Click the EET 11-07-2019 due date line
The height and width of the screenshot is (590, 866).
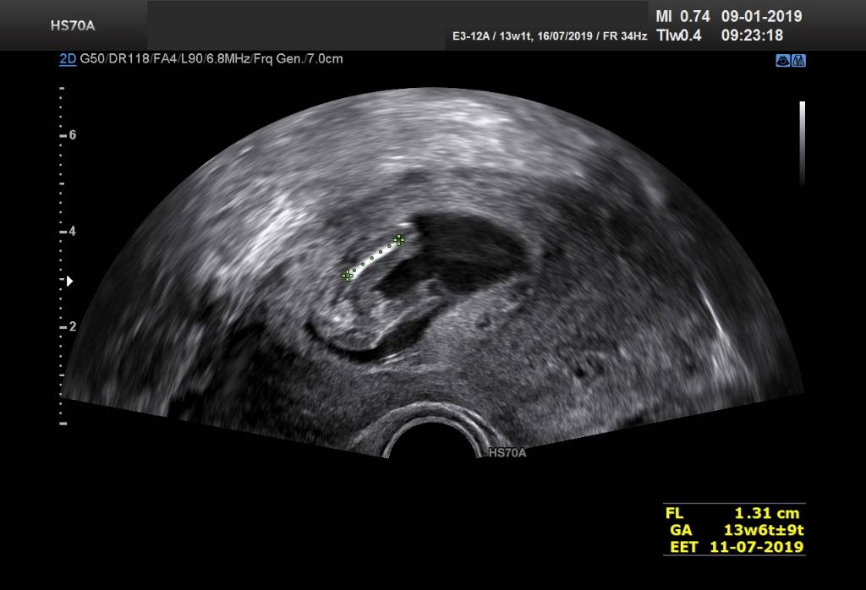(x=732, y=547)
